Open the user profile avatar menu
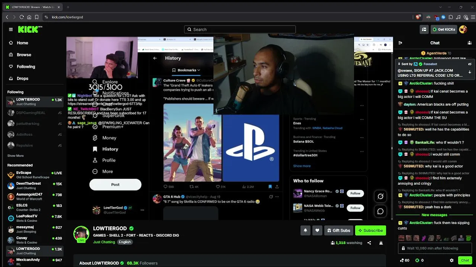476x267 pixels. pyautogui.click(x=463, y=29)
